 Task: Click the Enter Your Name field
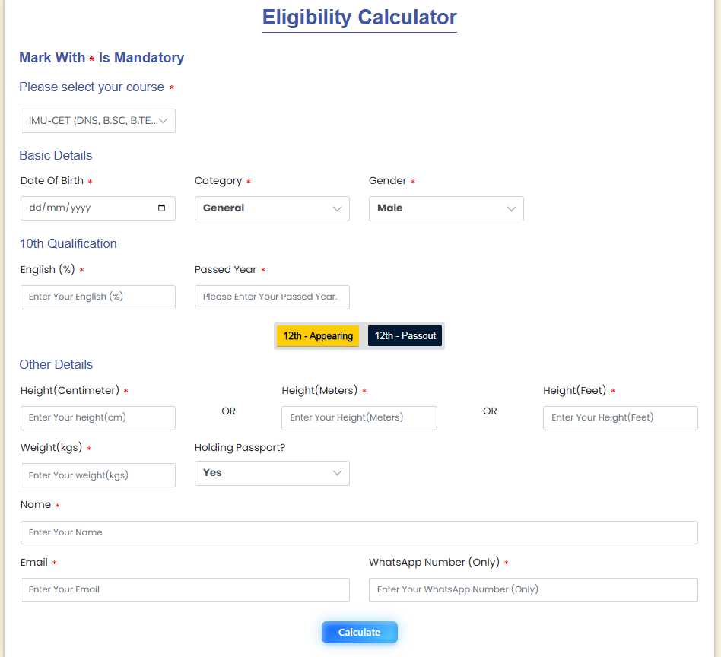click(359, 532)
